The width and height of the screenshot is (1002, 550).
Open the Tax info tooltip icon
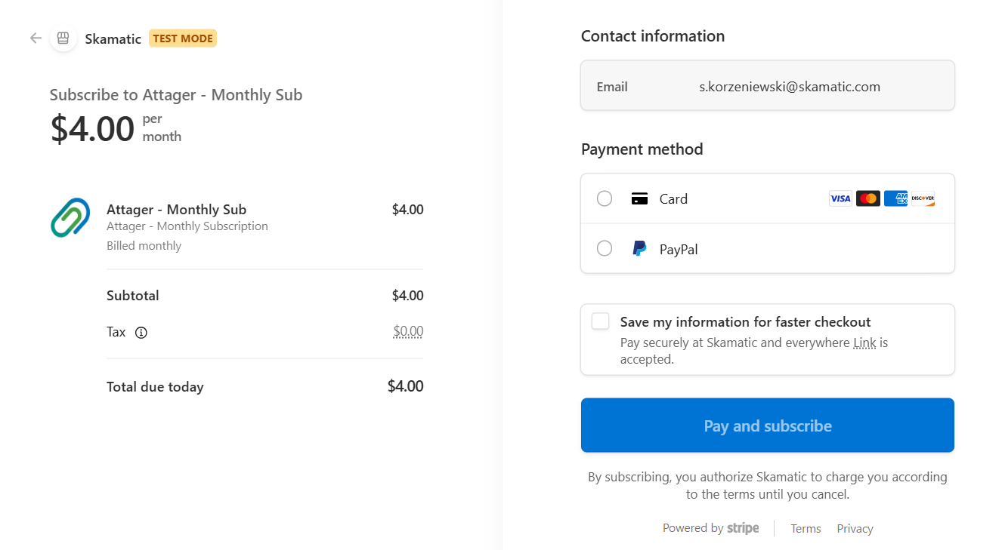(143, 332)
